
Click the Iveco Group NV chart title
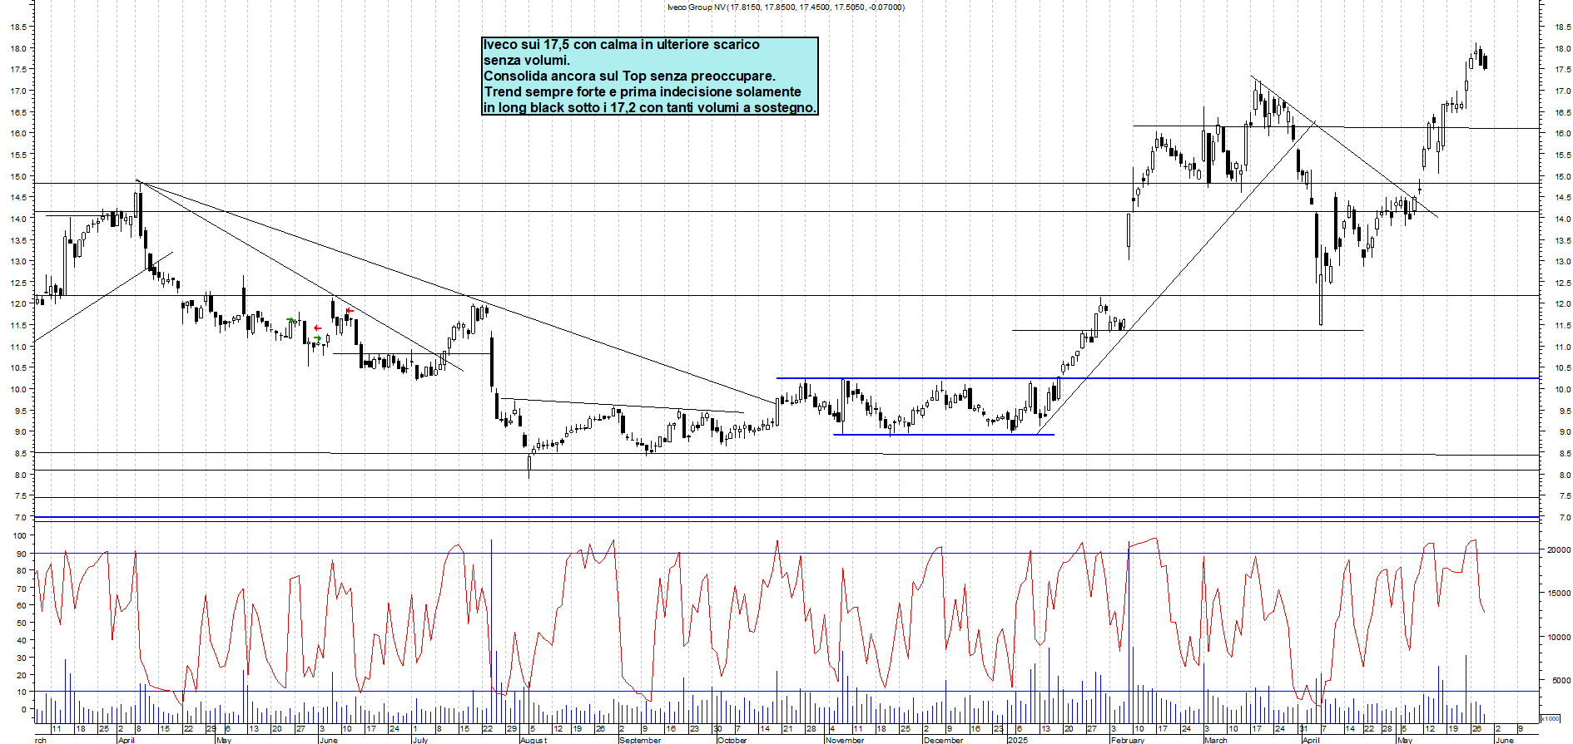(x=785, y=7)
